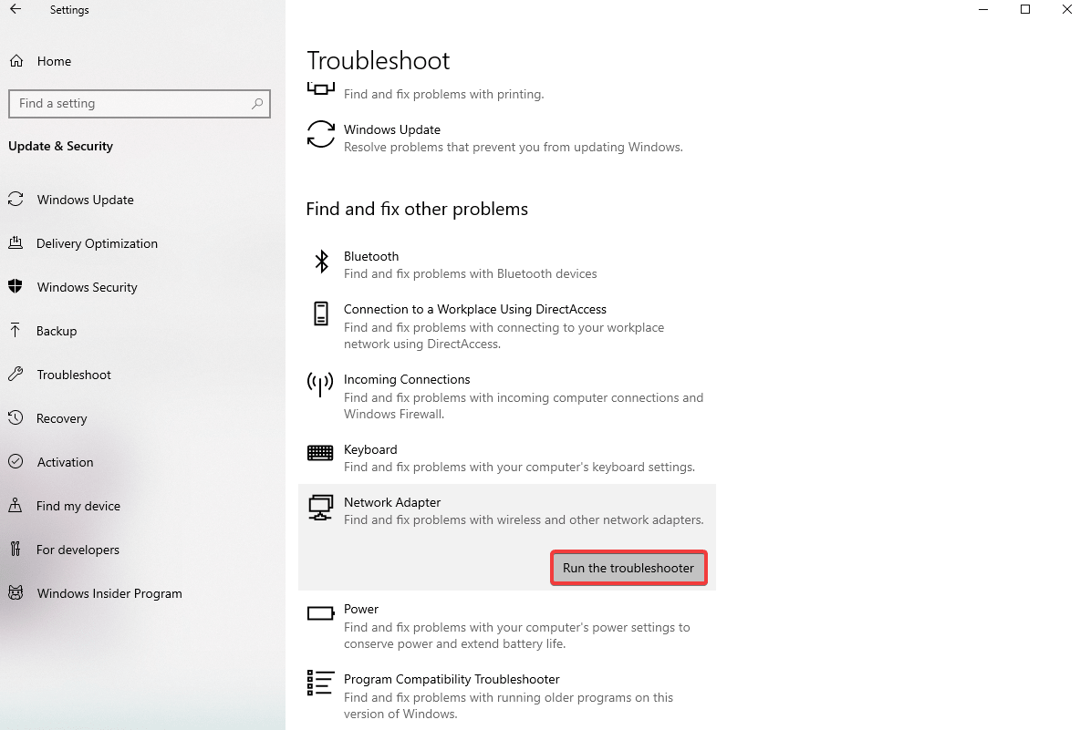Click the Keyboard troubleshooter icon
Screen dimensions: 1080x730
tap(320, 453)
